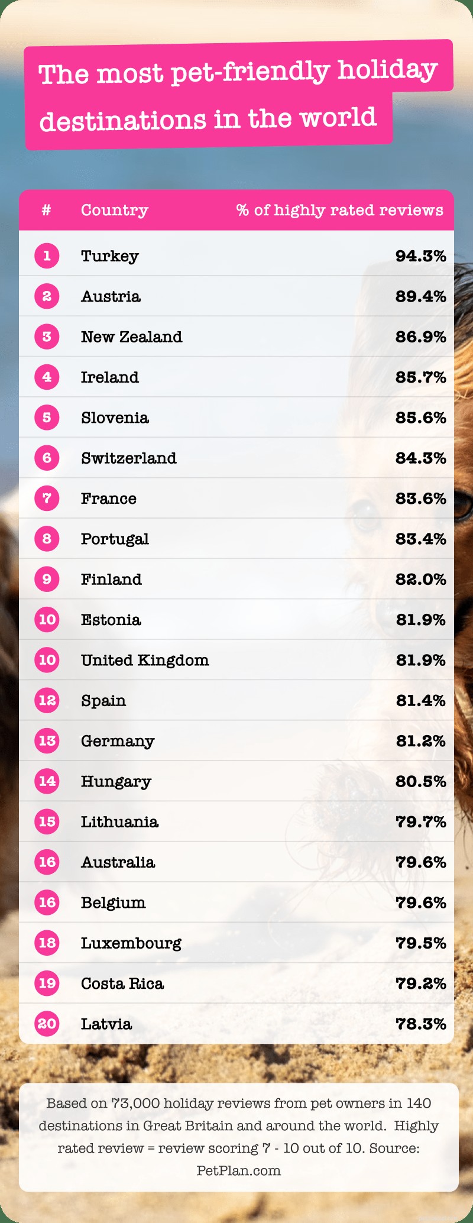
Task: Click the rank 20 circle next to Latvia
Action: click(x=47, y=1024)
